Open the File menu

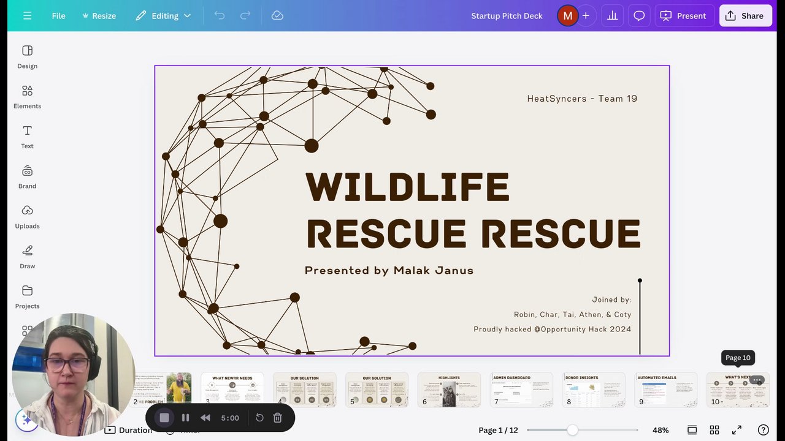[58, 16]
